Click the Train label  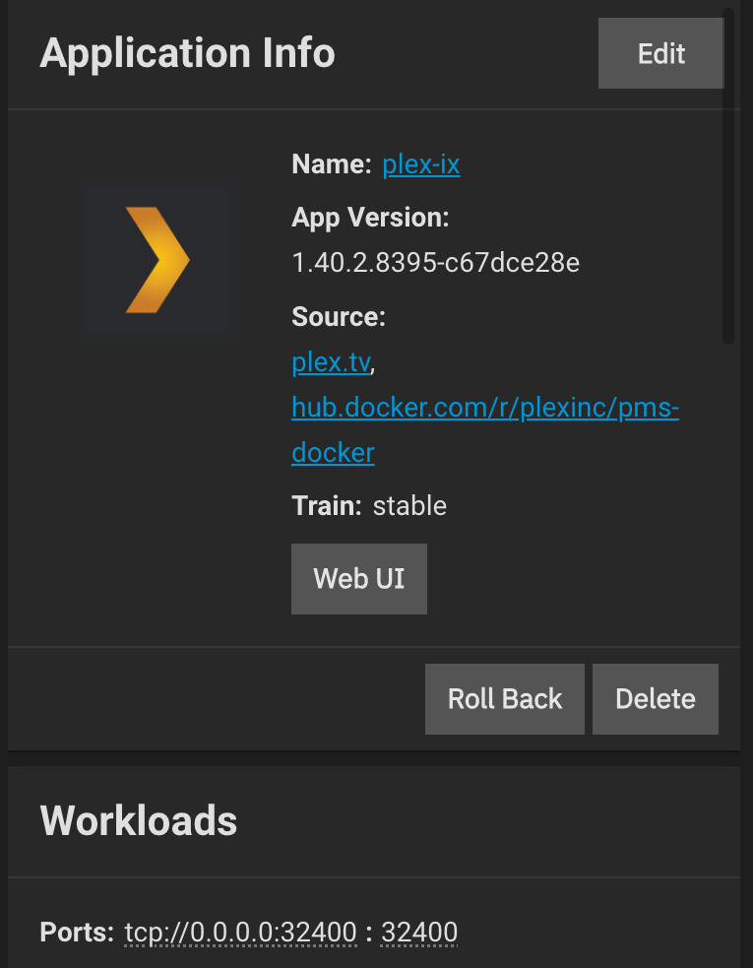pos(326,506)
